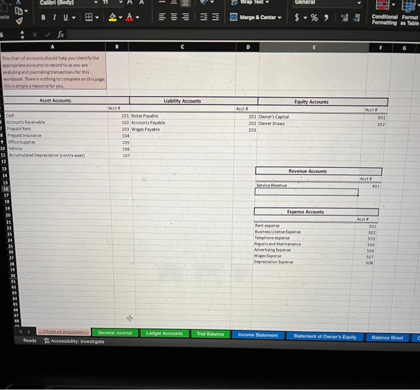Click Accessibility: Investigate status
The width and height of the screenshot is (420, 390).
tap(74, 341)
